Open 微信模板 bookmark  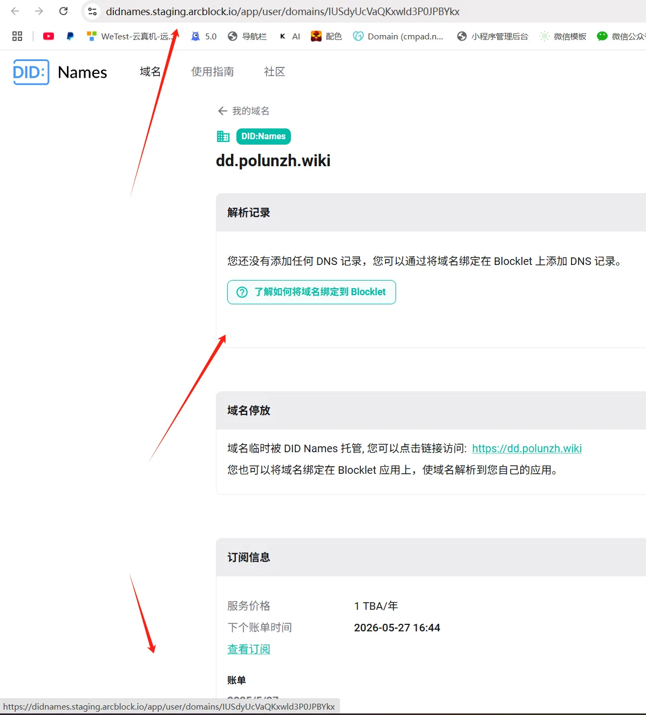point(563,36)
